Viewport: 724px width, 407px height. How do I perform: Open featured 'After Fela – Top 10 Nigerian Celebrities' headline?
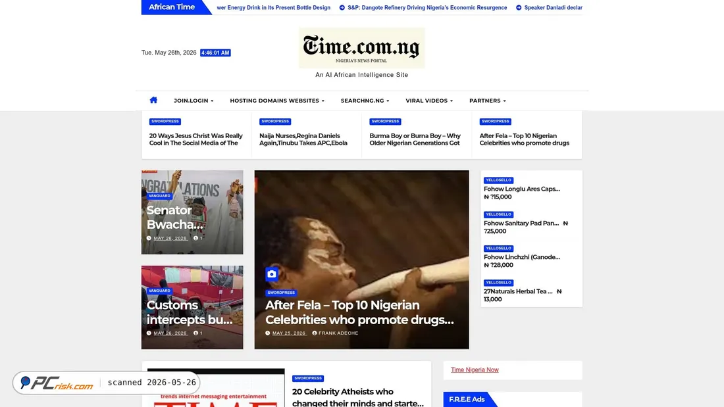359,312
